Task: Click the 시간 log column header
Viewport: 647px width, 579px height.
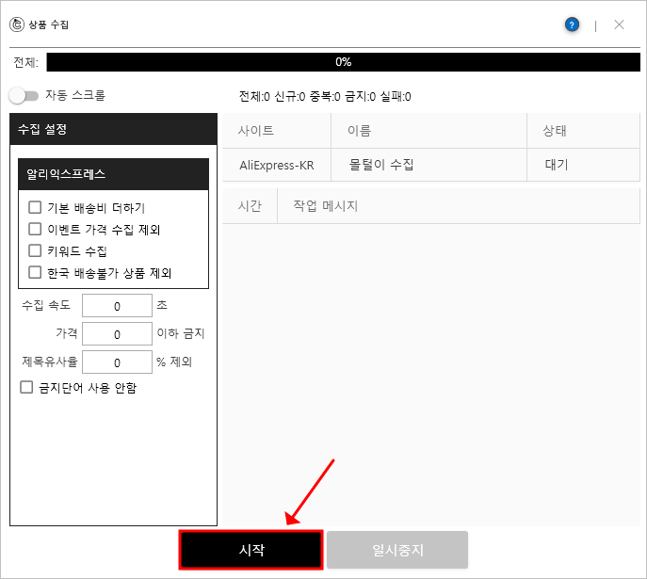Action: (250, 206)
